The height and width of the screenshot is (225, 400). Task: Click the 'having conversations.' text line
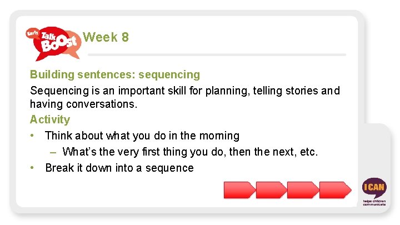tap(83, 104)
